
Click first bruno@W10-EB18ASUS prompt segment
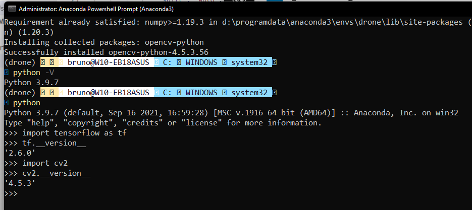click(x=108, y=62)
